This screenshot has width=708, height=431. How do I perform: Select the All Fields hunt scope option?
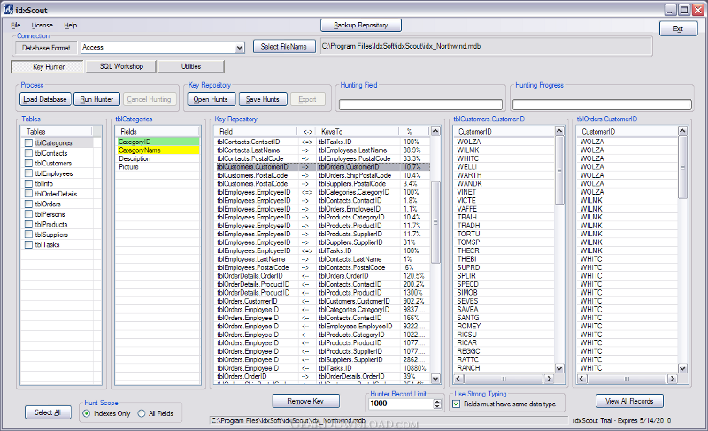coord(142,413)
